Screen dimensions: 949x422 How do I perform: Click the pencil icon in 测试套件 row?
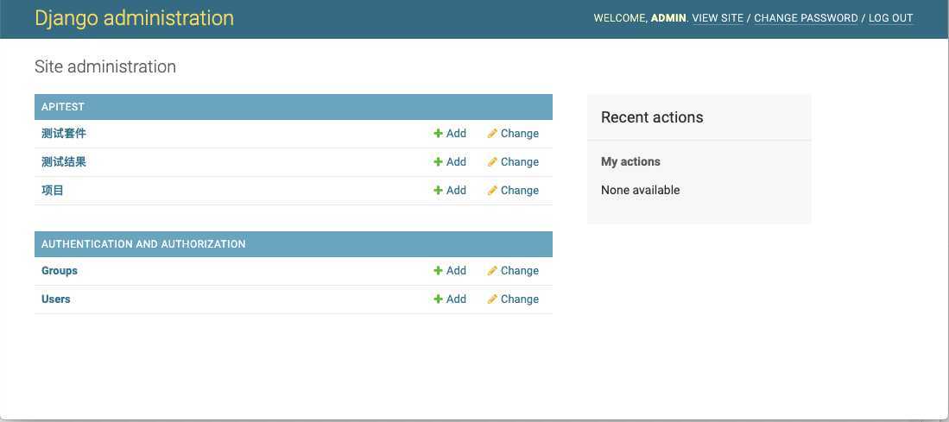click(493, 134)
